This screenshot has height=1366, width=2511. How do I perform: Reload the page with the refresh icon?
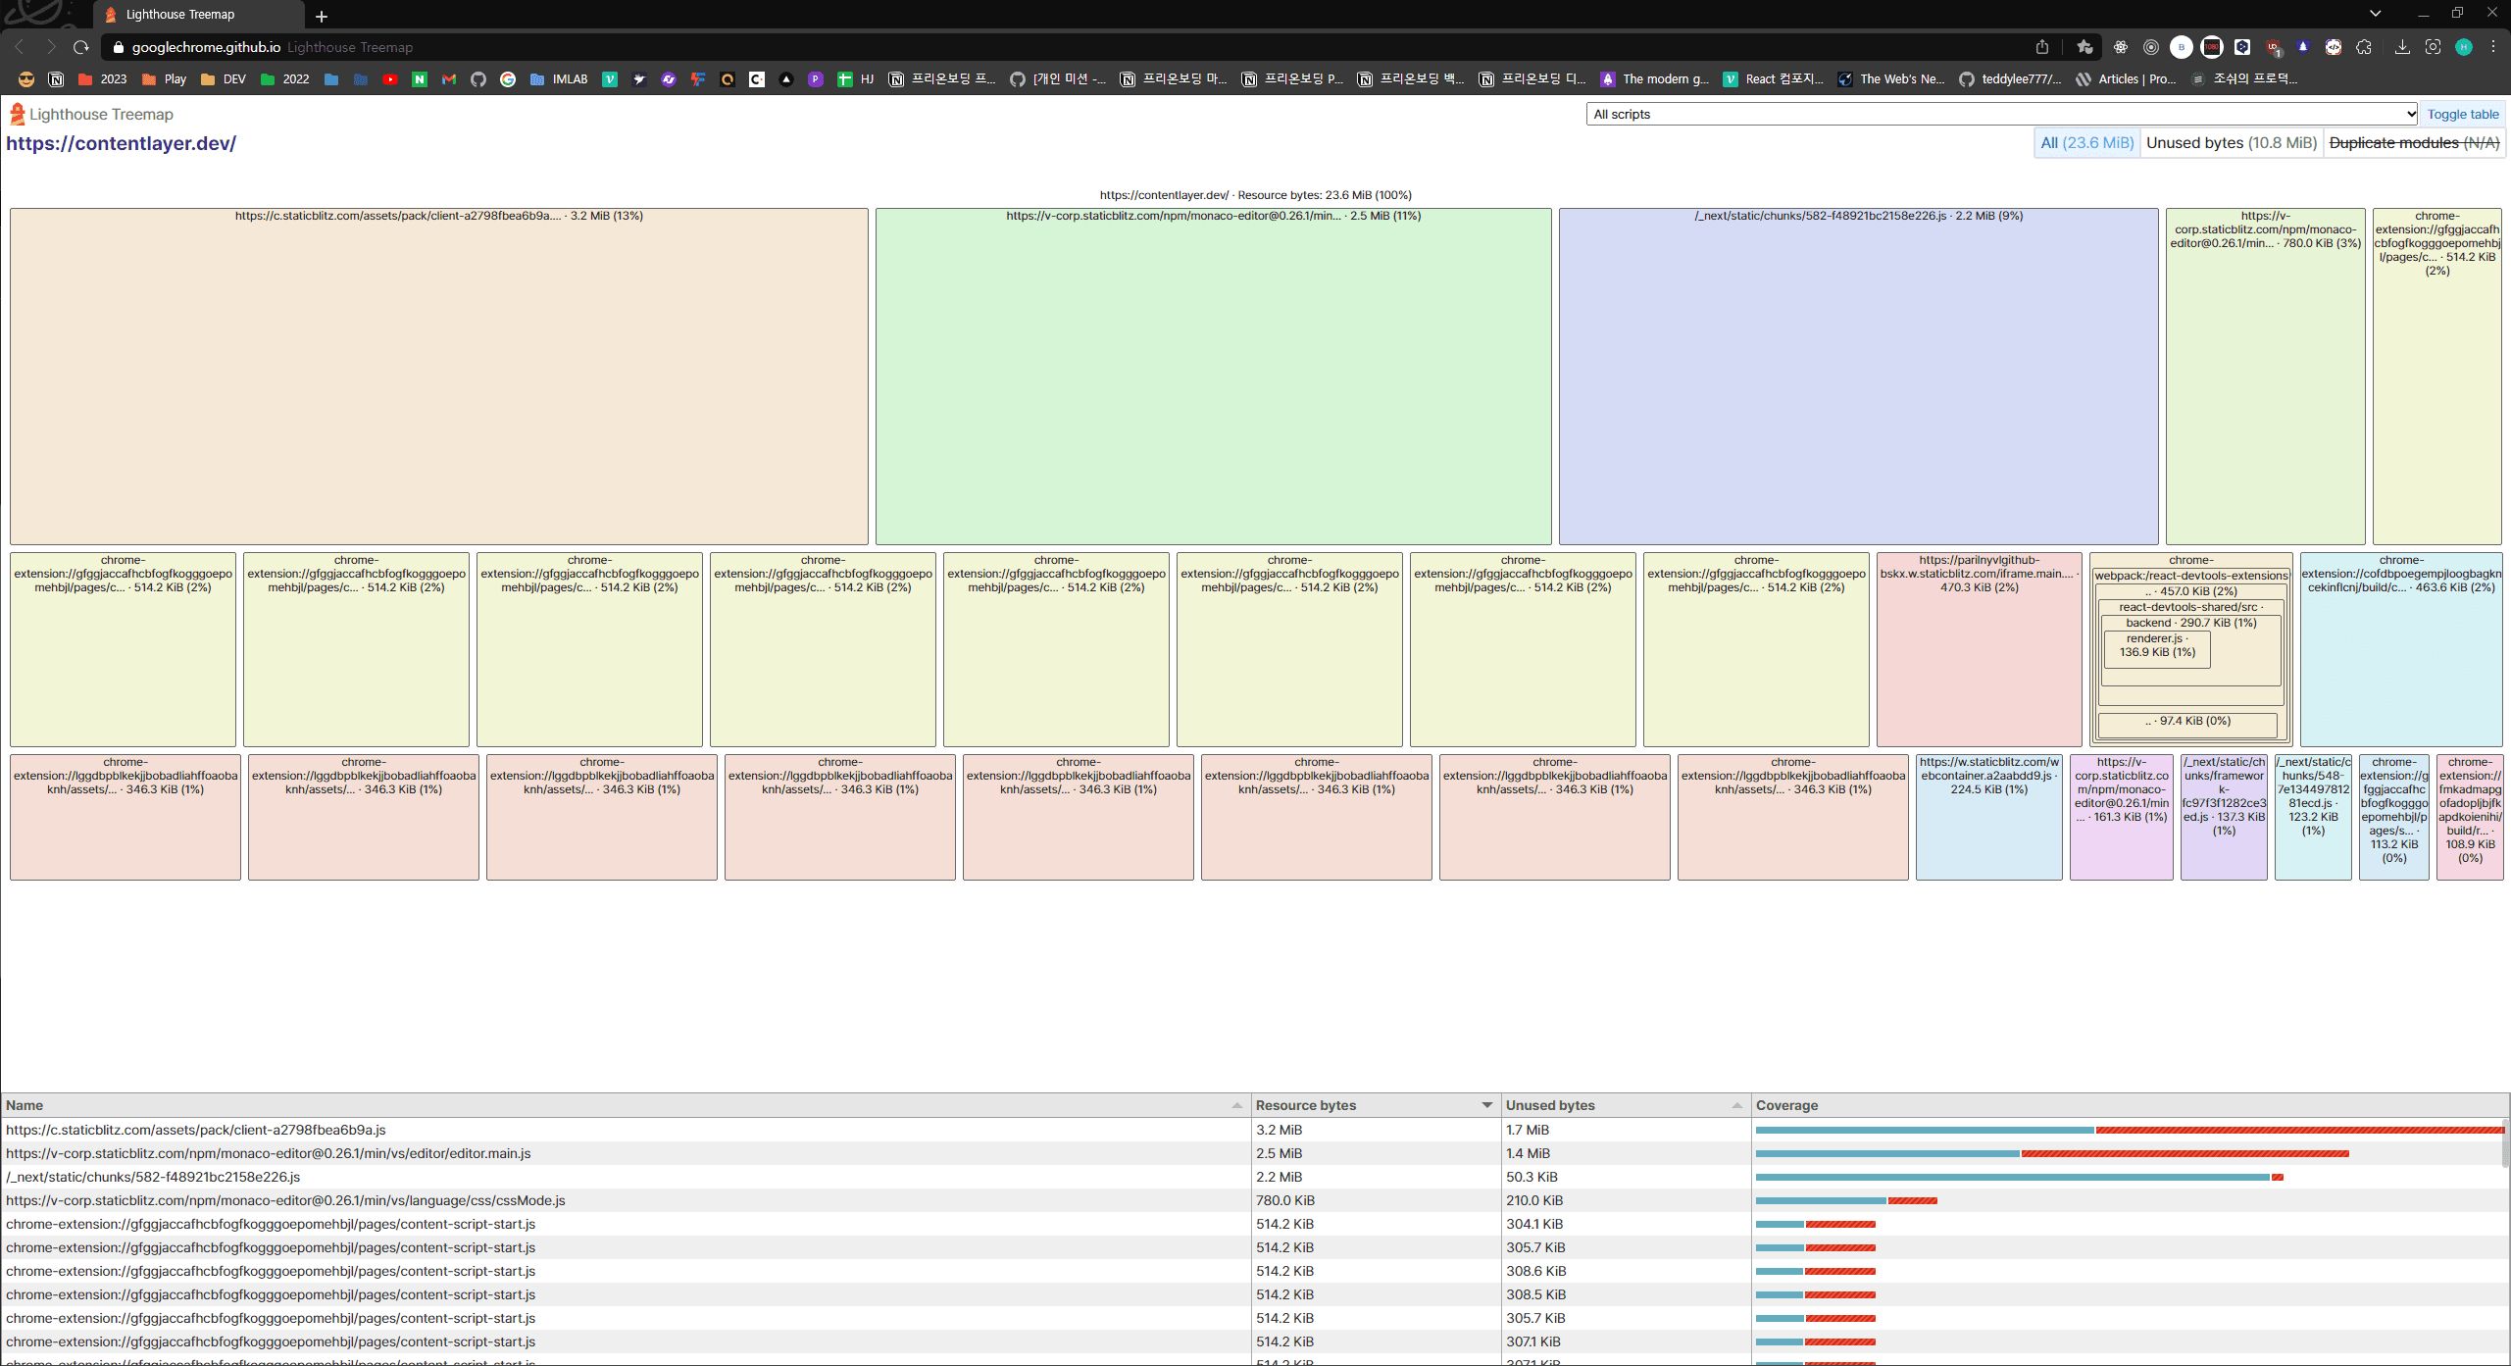tap(81, 47)
